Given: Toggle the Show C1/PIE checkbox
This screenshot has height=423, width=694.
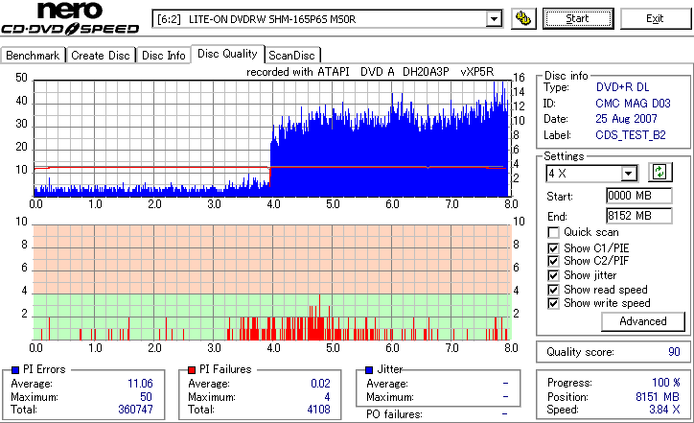Looking at the screenshot, I should tap(553, 248).
